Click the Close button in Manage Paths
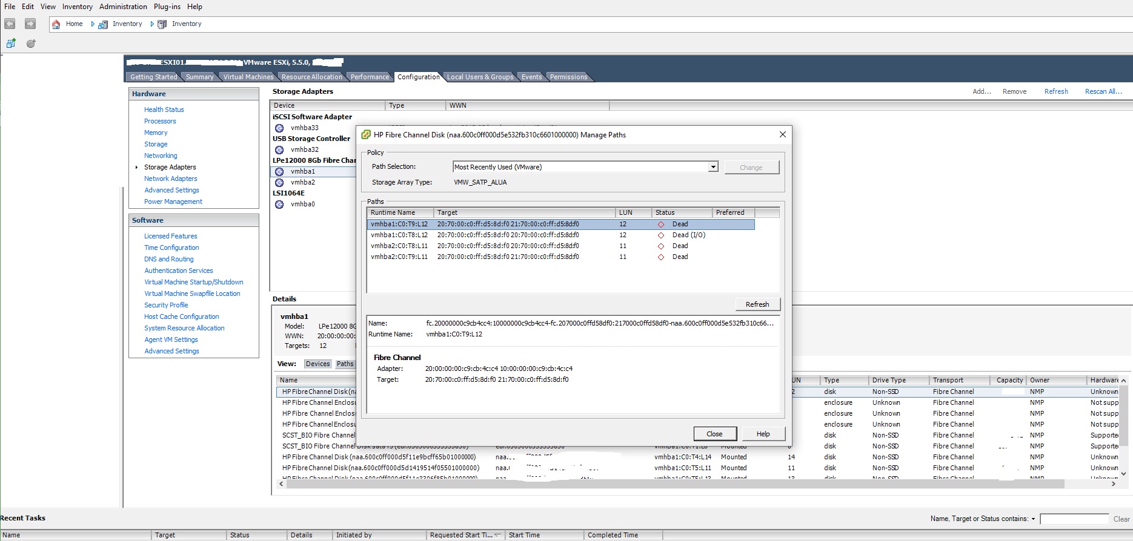 (715, 434)
